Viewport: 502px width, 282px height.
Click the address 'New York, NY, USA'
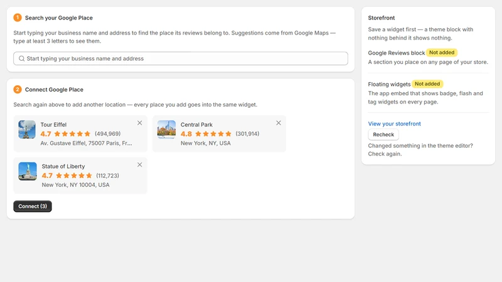(206, 144)
